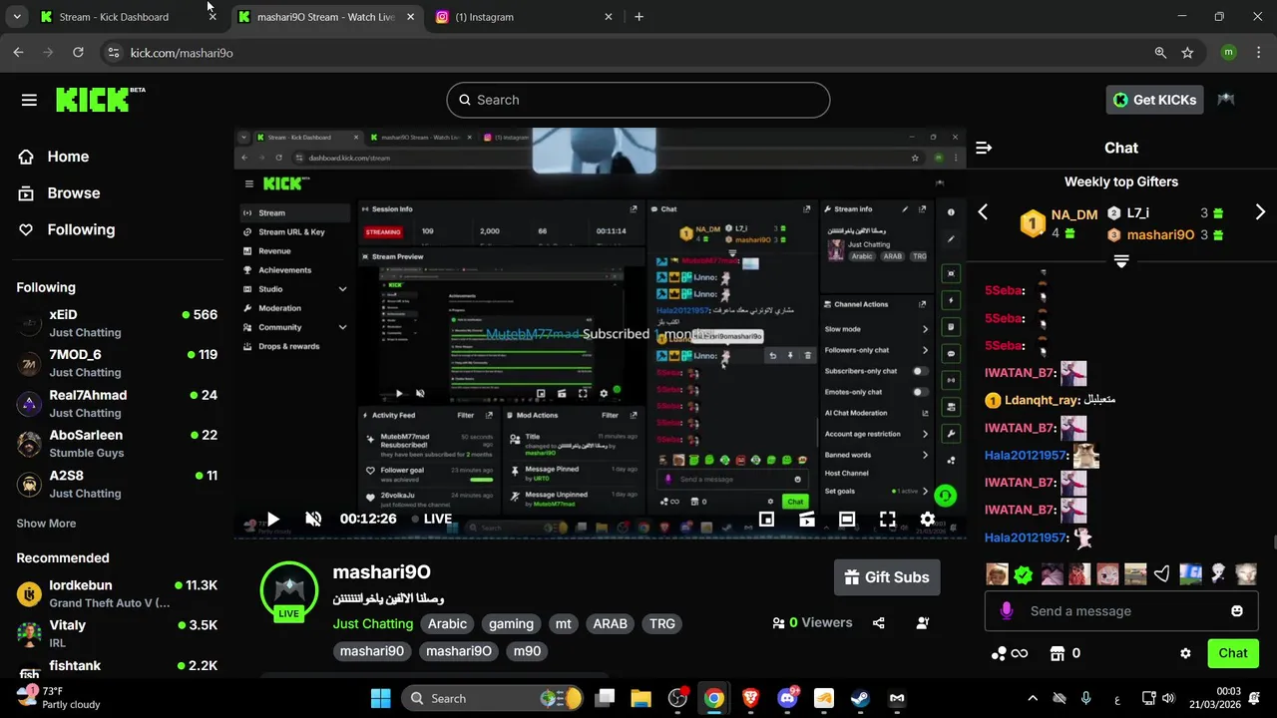
Task: Click gifter L7_i in leaderboard
Action: pyautogui.click(x=1137, y=212)
